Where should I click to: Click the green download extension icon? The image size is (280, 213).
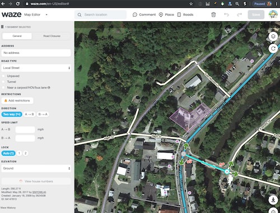pyautogui.click(x=222, y=4)
